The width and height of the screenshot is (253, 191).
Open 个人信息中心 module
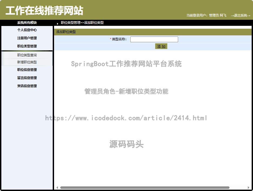click(x=27, y=30)
